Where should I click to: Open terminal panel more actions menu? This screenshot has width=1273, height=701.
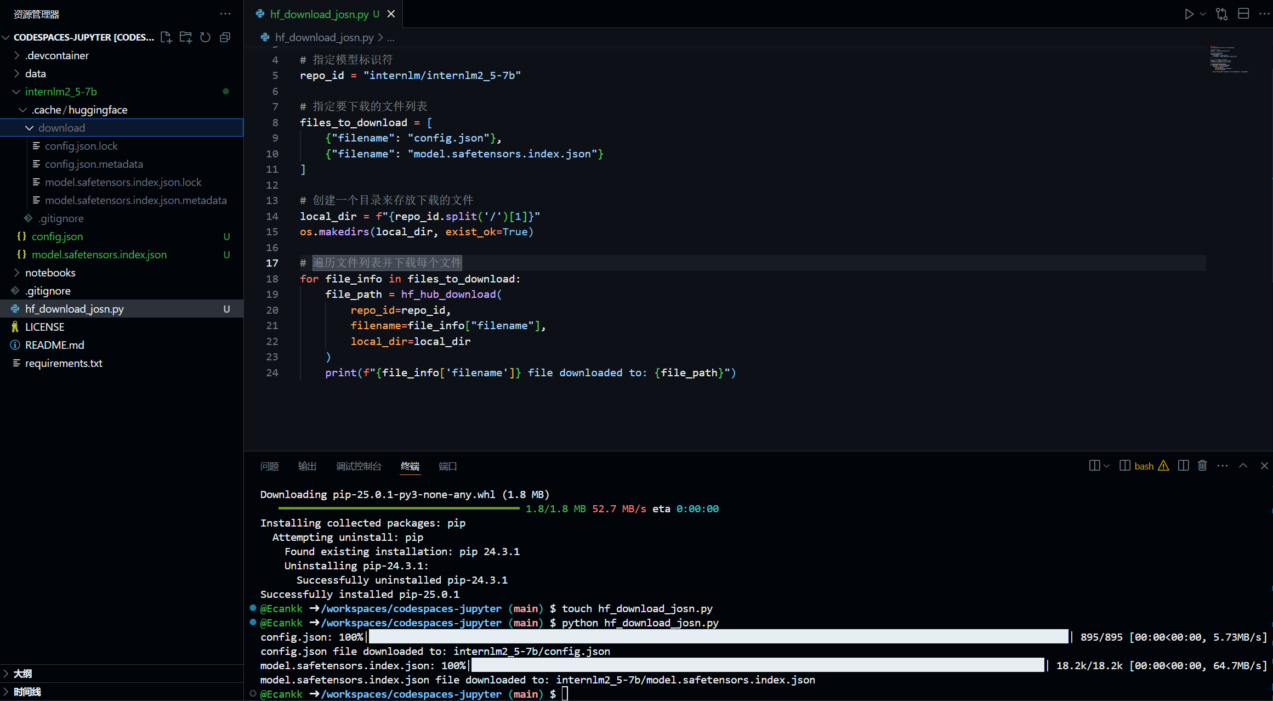1223,466
